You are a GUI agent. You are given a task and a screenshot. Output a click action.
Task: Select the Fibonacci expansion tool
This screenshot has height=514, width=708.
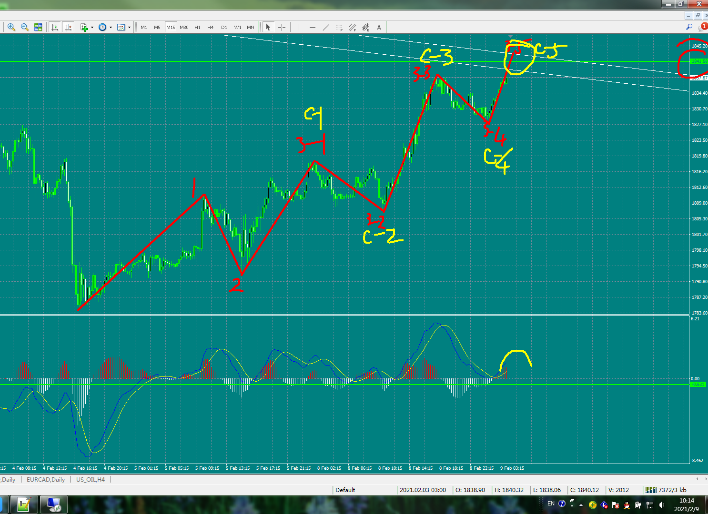(366, 28)
